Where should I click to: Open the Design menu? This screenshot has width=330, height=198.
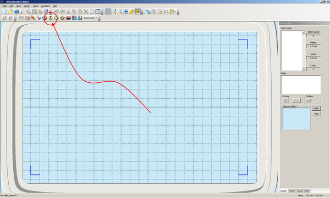coord(27,6)
